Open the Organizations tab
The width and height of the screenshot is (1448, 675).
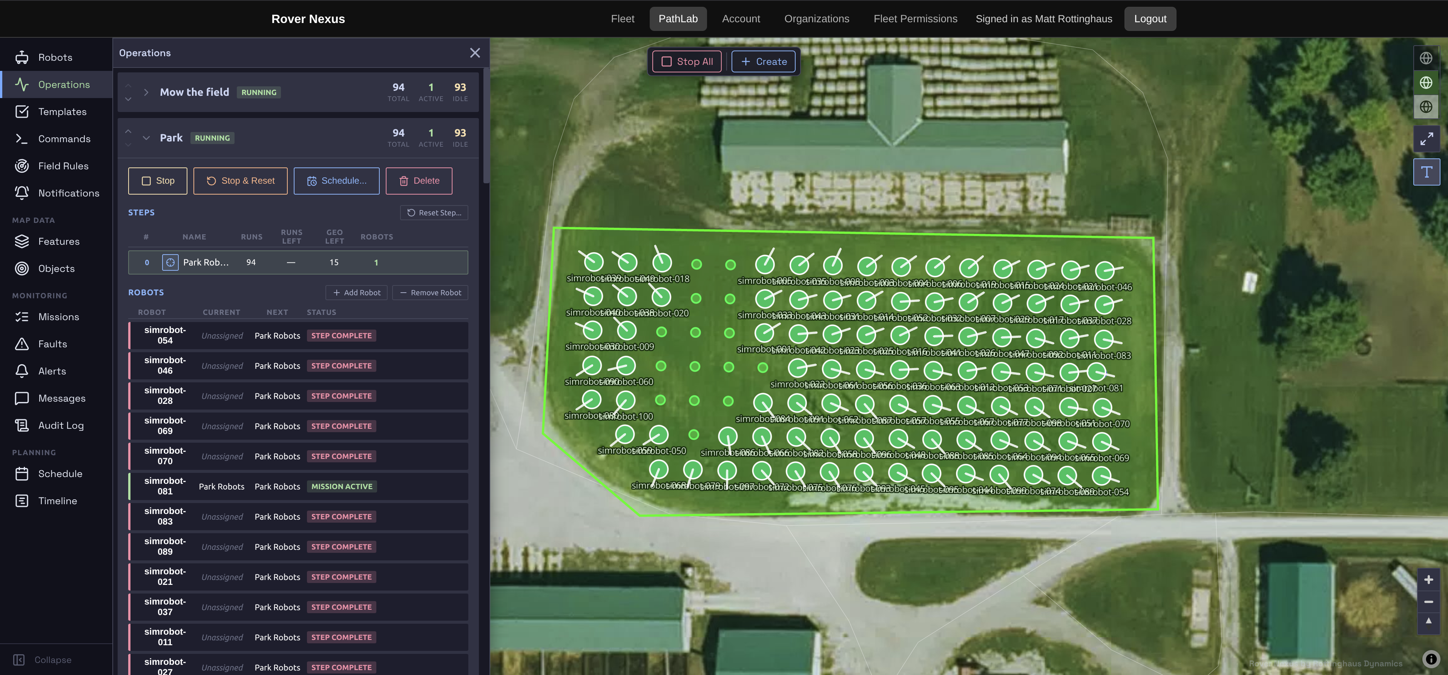point(816,18)
